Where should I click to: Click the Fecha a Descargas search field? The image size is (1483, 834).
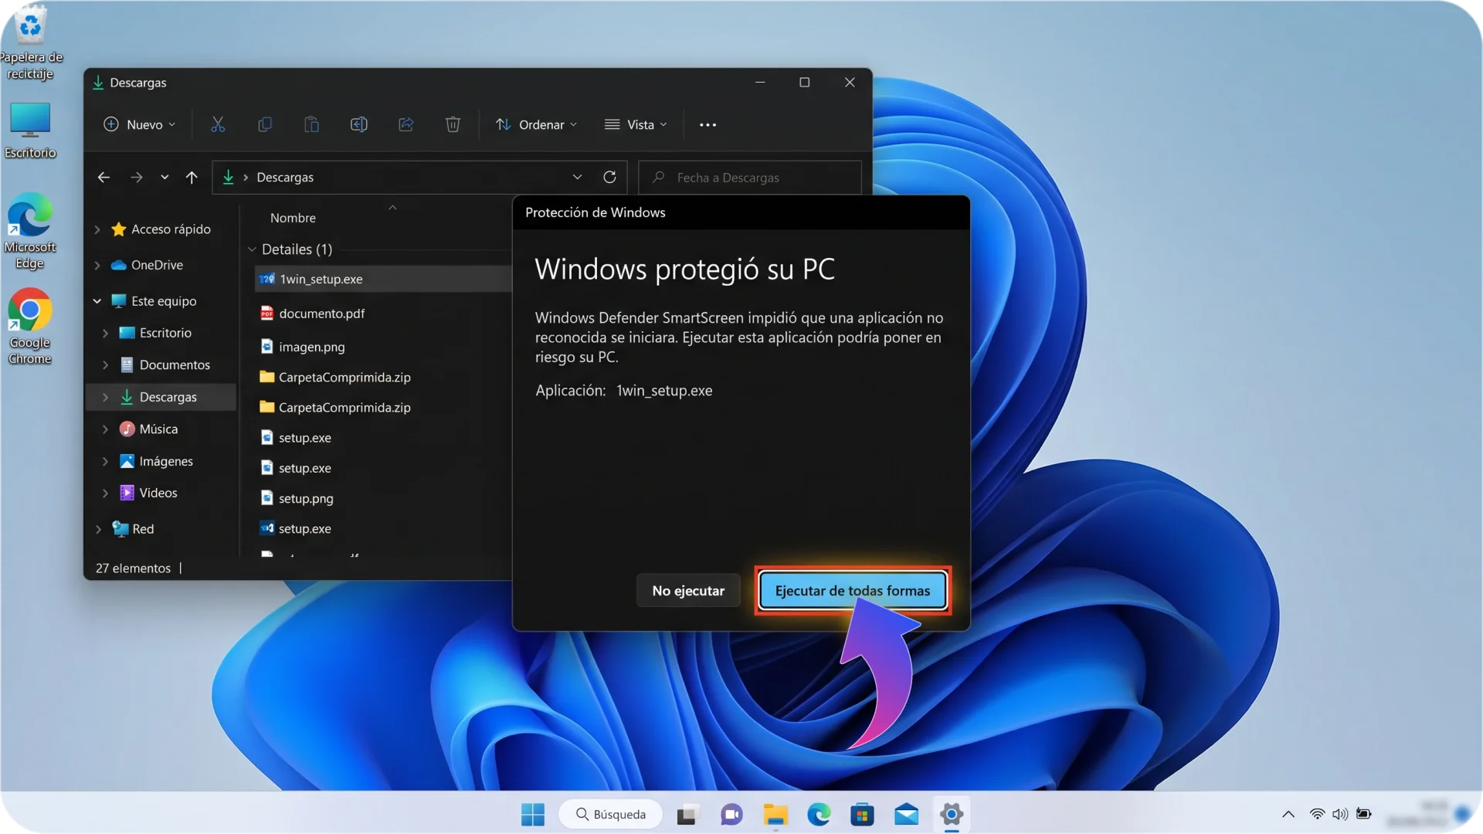coord(750,178)
